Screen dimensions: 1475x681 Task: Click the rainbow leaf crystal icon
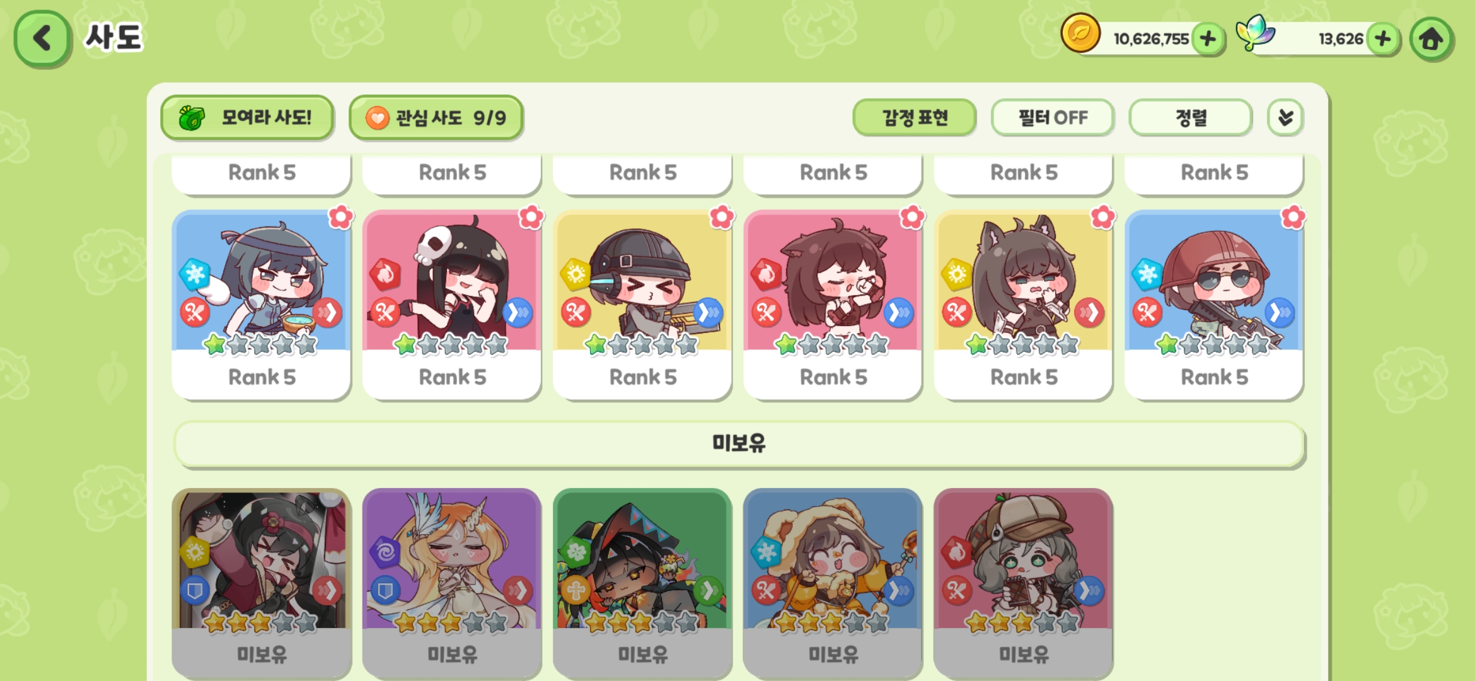tap(1255, 33)
